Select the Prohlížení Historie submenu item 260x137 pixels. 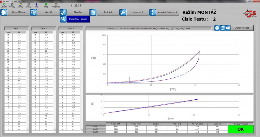[x=78, y=19]
